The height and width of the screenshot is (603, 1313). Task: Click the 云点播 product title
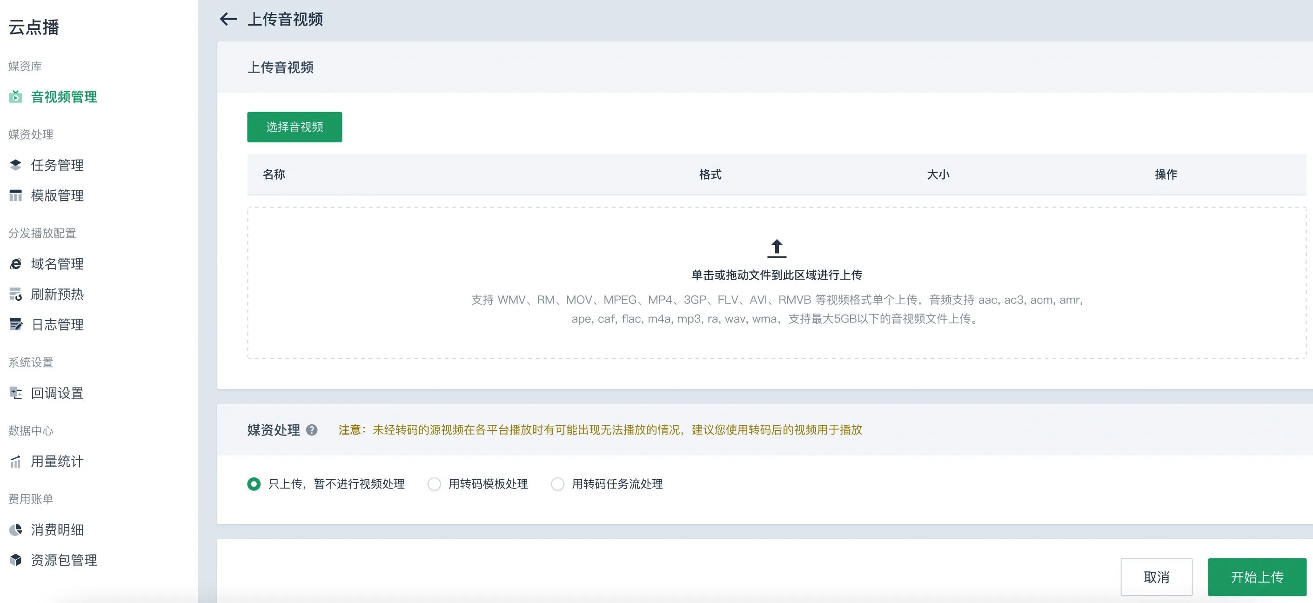click(x=33, y=27)
